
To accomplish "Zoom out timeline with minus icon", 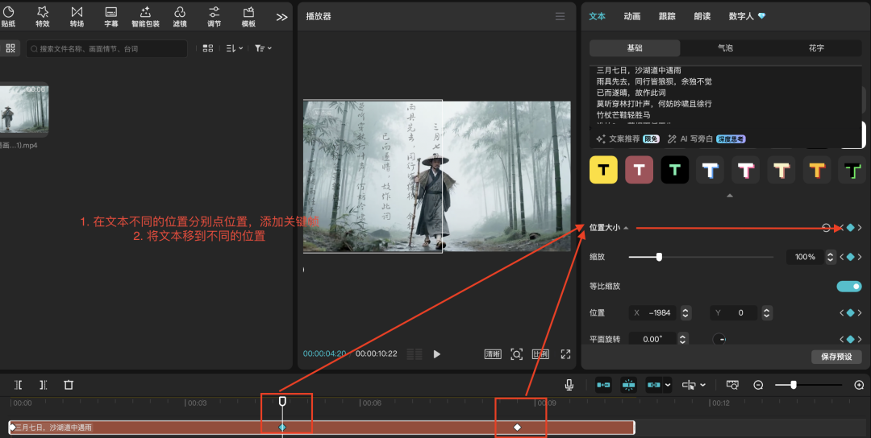I will coord(758,385).
